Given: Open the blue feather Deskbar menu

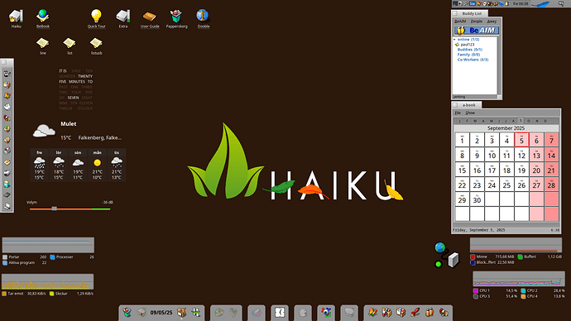Looking at the screenshot, I should pyautogui.click(x=540, y=3).
